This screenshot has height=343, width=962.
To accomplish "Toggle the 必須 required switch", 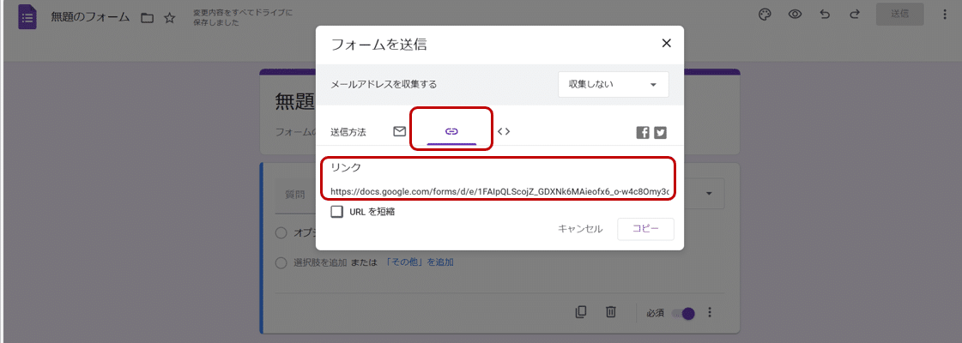I will pos(684,313).
